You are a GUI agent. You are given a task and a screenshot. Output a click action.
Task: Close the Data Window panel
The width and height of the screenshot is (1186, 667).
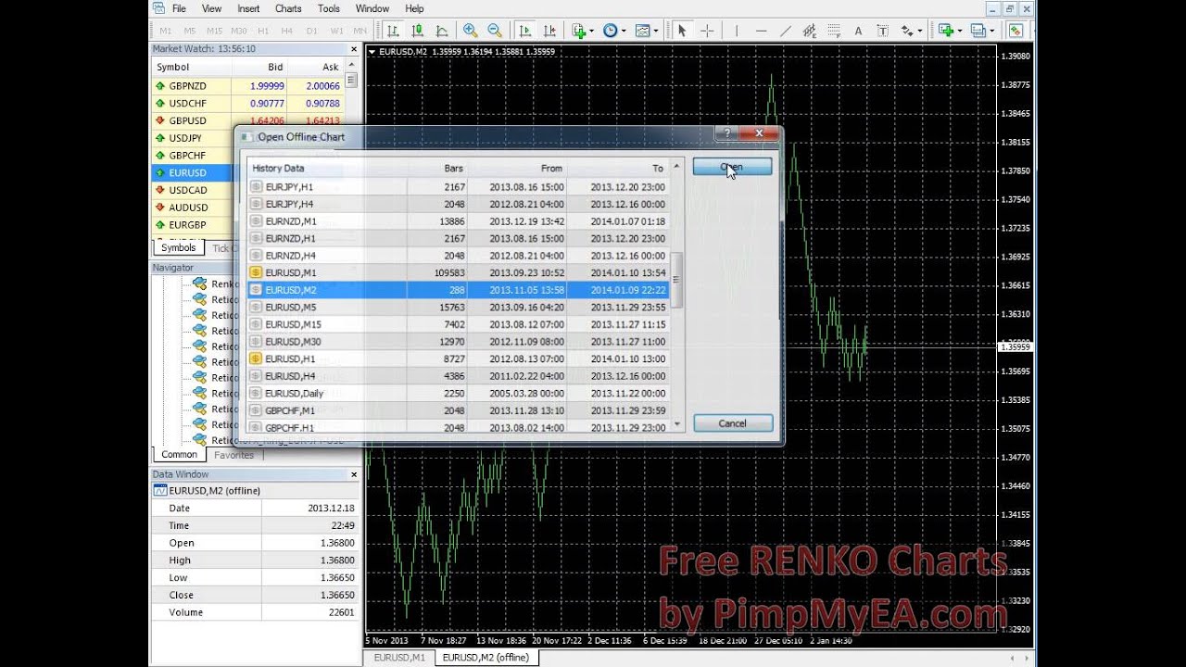coord(354,474)
